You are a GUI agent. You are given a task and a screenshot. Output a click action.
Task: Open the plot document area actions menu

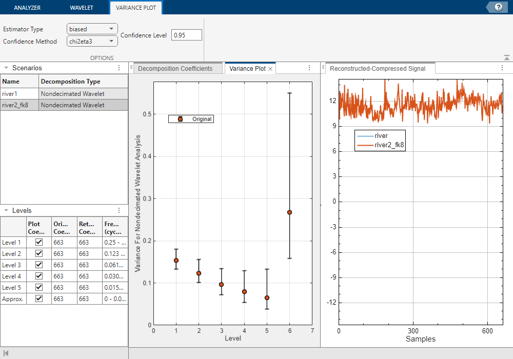[x=309, y=68]
